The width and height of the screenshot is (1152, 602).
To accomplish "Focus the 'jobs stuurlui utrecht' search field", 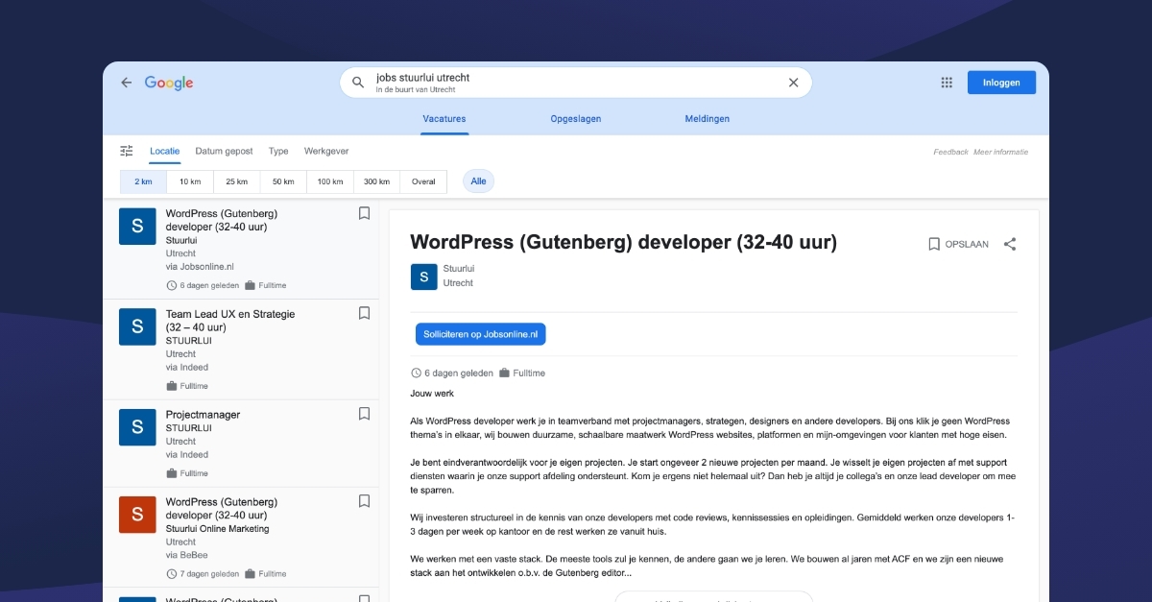I will tap(576, 83).
